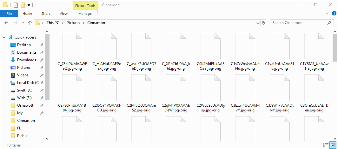The width and height of the screenshot is (338, 149).
Task: Open the Manage ribbon tab
Action: point(85,14)
